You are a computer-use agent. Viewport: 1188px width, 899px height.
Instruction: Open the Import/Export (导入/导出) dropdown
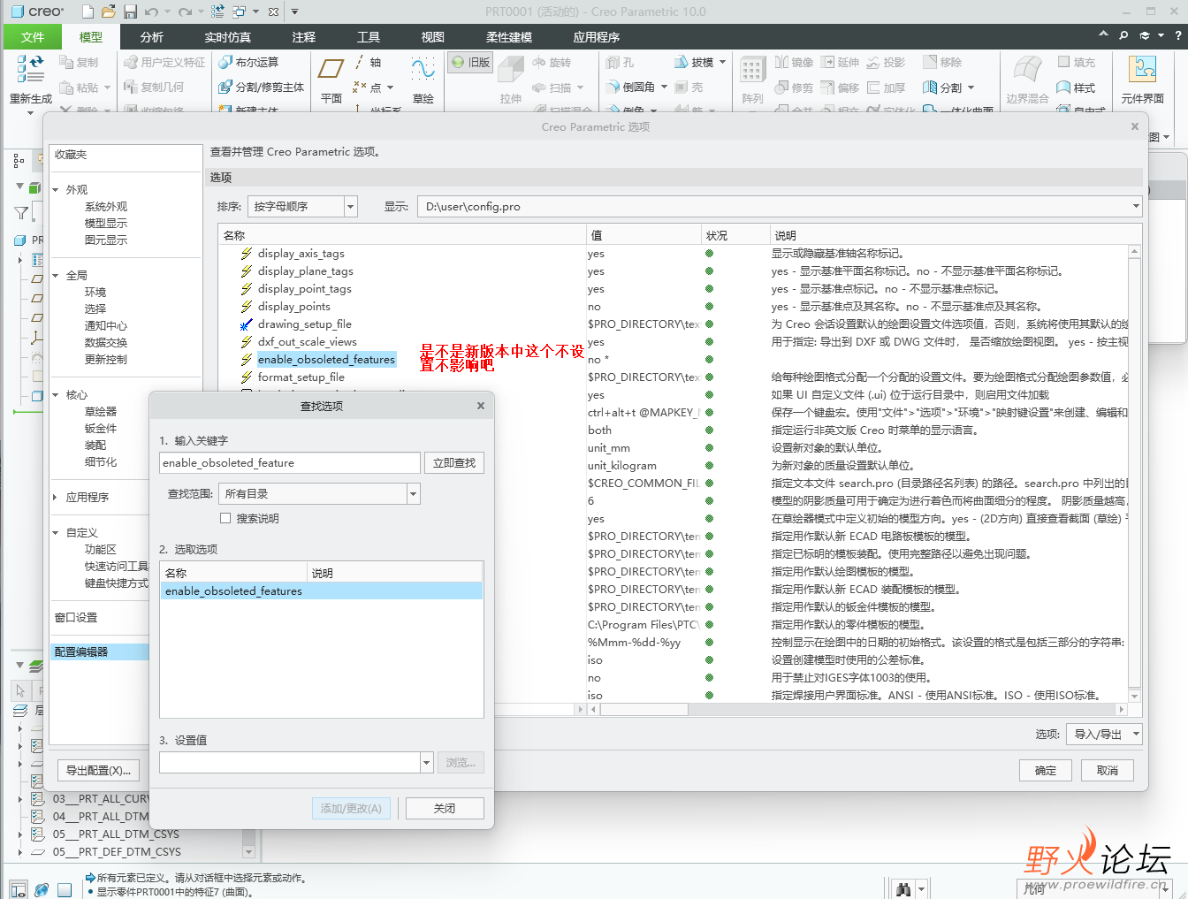pos(1105,735)
